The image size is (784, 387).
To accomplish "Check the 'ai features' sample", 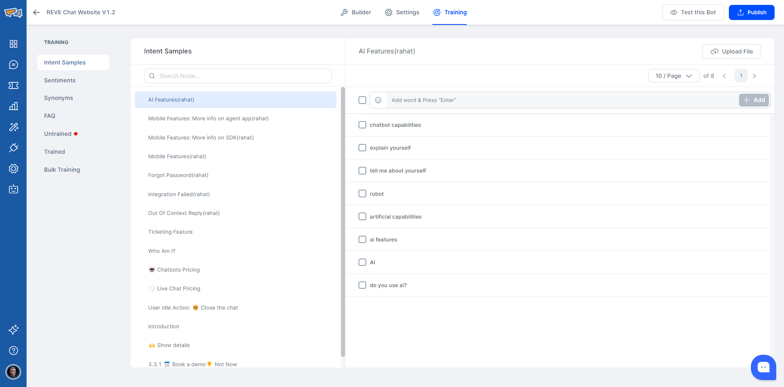I will coord(362,239).
